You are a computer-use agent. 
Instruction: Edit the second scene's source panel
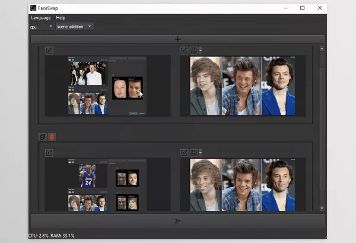pos(49,153)
